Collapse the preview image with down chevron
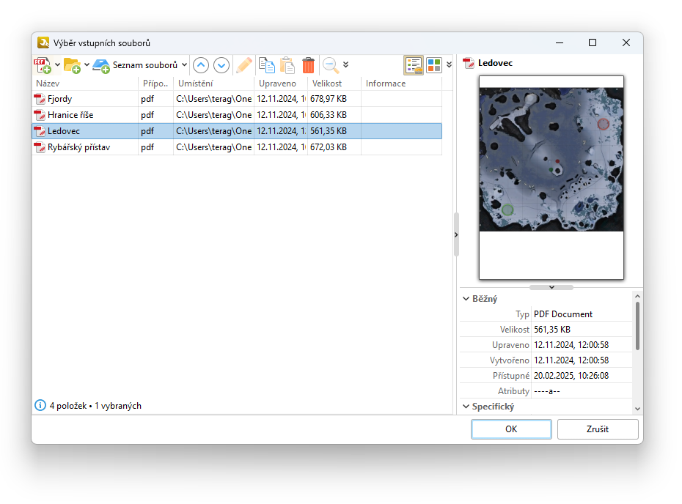The width and height of the screenshot is (682, 504). coord(551,287)
